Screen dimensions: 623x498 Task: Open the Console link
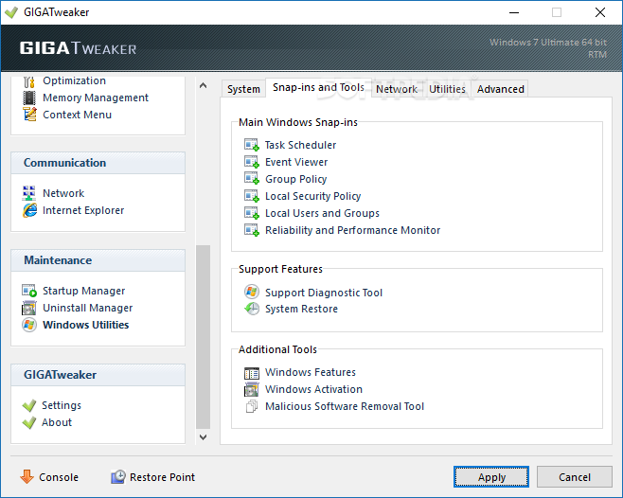(59, 477)
